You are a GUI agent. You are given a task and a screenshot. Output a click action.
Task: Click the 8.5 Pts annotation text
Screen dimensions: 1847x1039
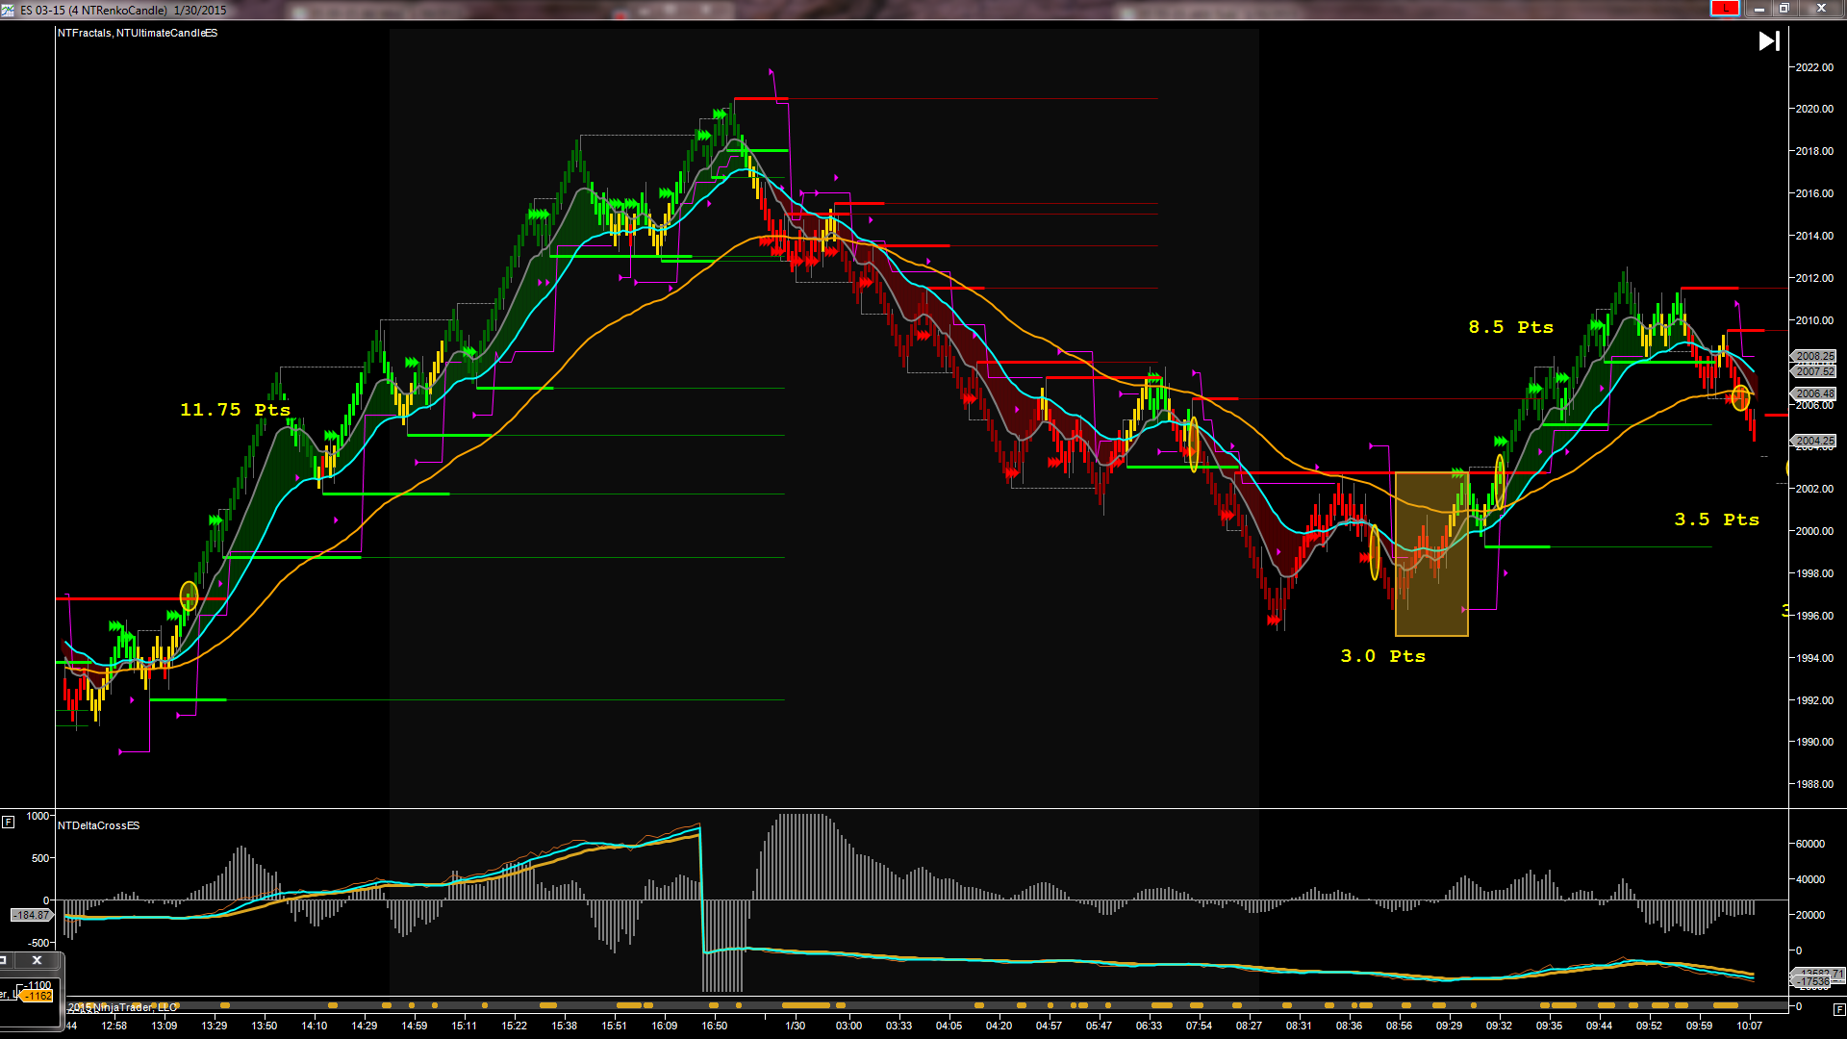point(1511,327)
